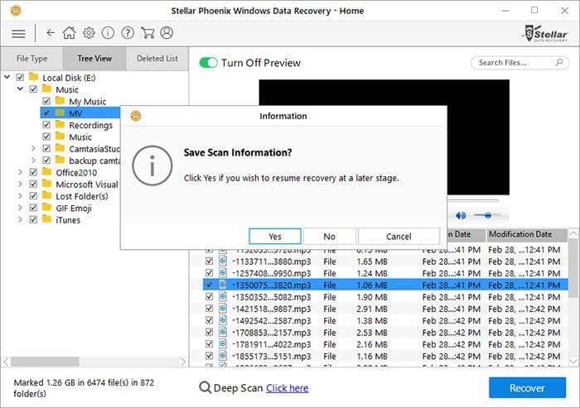Click No in the Information dialog
This screenshot has width=580, height=408.
[329, 236]
